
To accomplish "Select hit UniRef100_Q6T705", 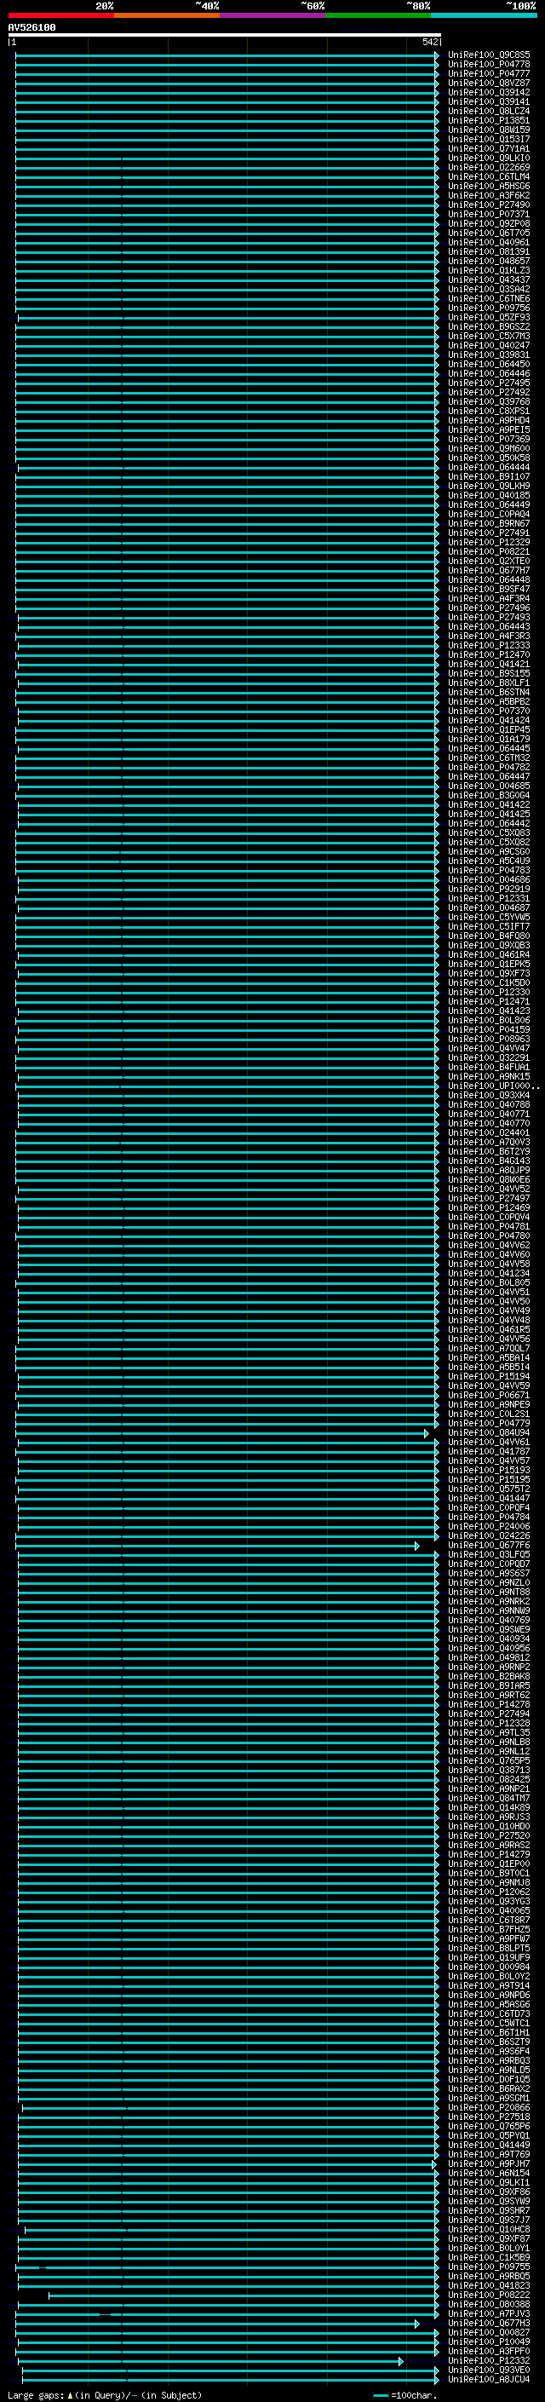I will [x=489, y=233].
